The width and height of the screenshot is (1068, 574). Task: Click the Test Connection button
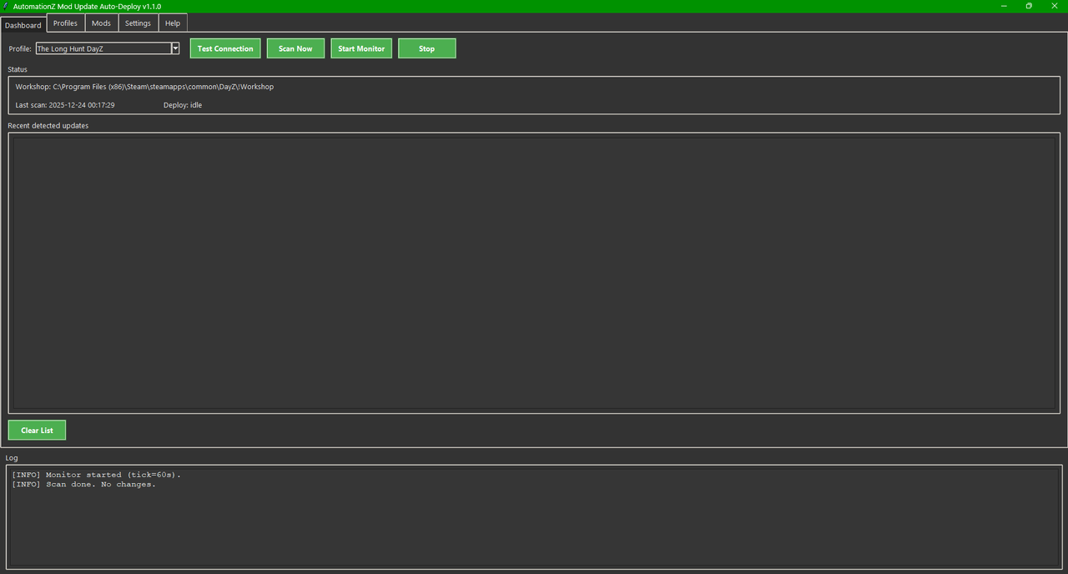(224, 48)
